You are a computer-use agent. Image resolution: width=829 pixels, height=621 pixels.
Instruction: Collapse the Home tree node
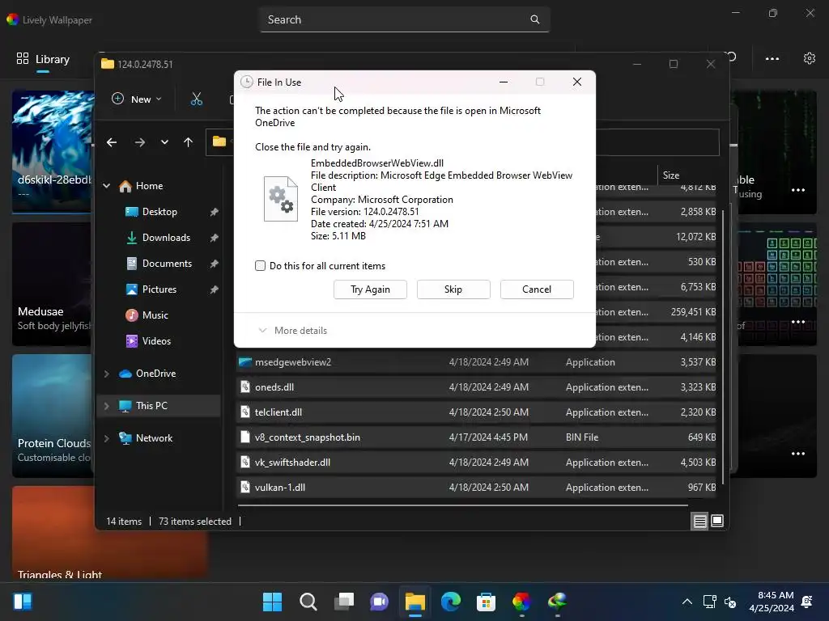[x=107, y=186]
